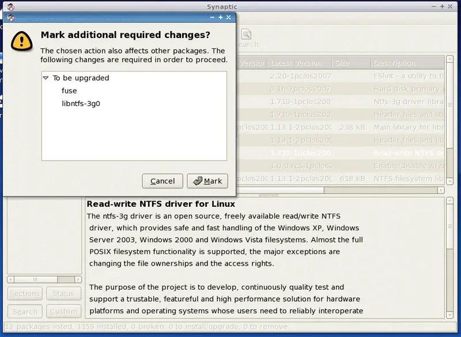The height and width of the screenshot is (337, 461).
Task: Click the Search magnifier icon in the toolbar
Action: [x=246, y=35]
